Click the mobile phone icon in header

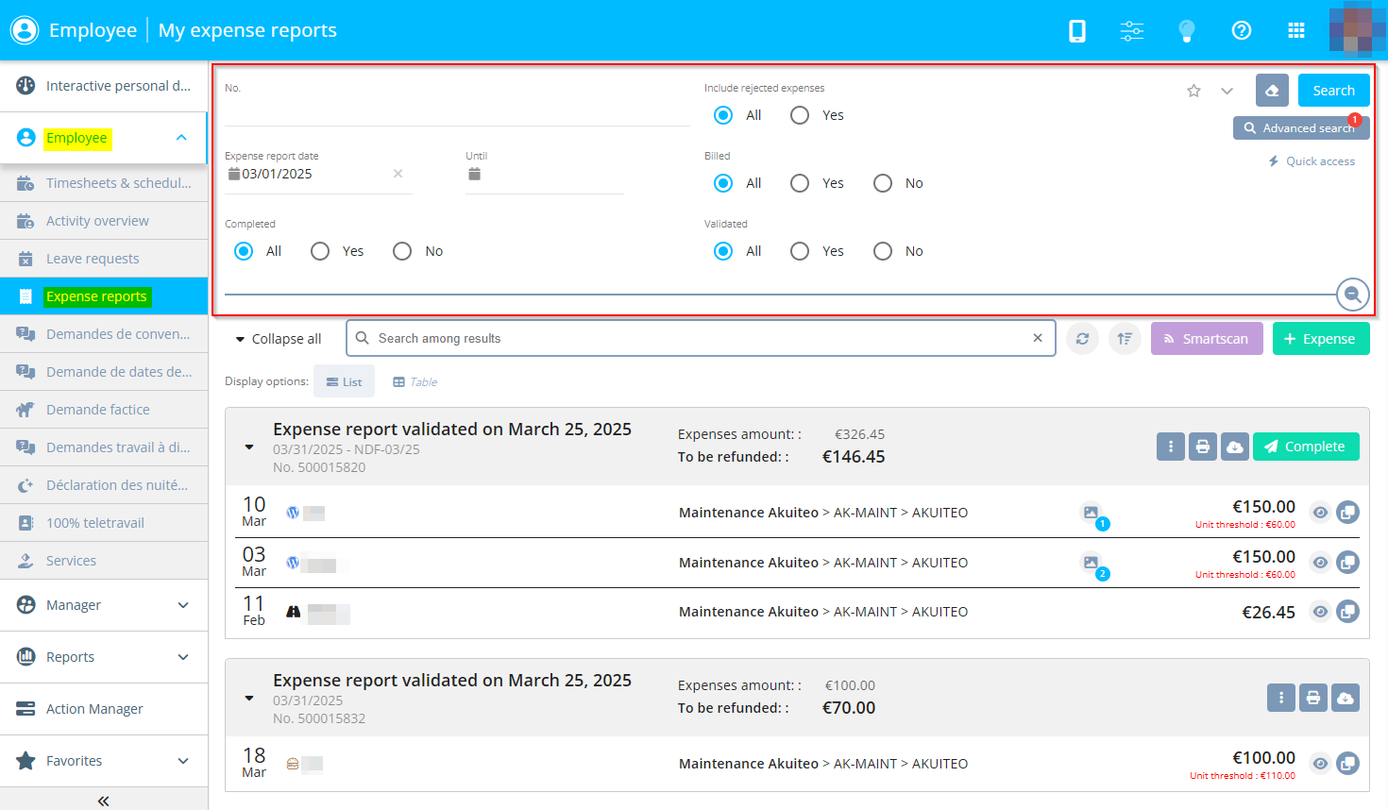(x=1076, y=31)
